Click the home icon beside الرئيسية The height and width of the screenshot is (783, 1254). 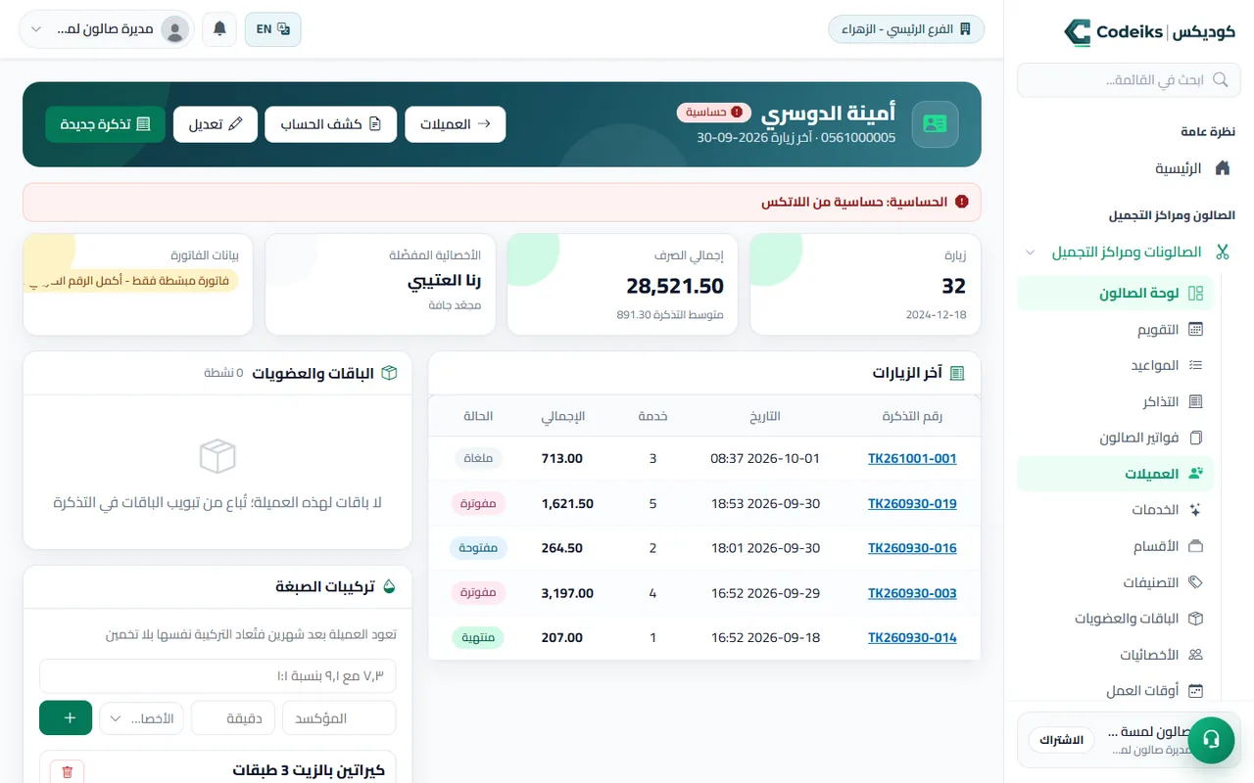pyautogui.click(x=1222, y=168)
